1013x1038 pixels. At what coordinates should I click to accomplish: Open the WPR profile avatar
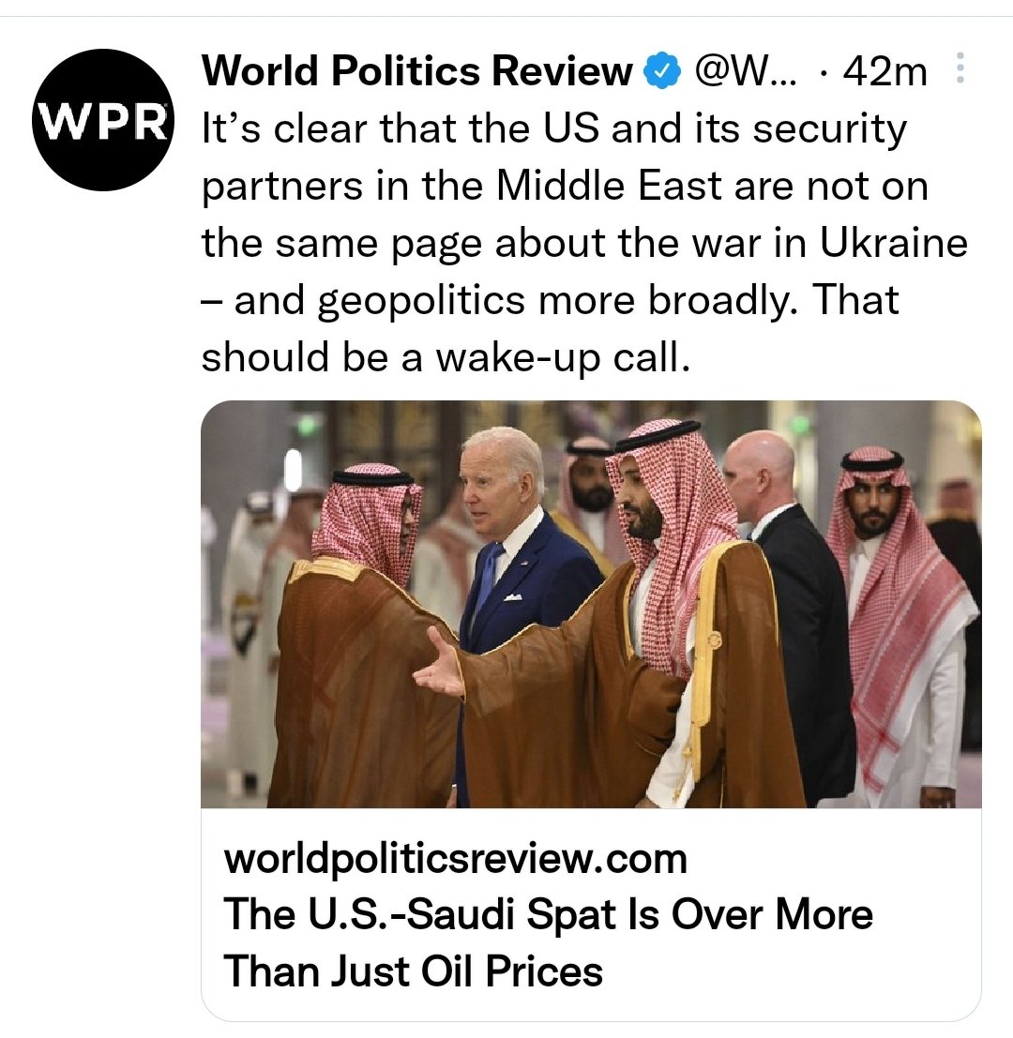tap(102, 120)
